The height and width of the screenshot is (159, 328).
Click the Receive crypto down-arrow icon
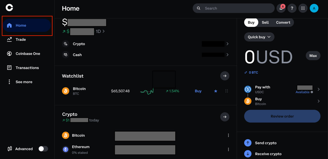pyautogui.click(x=248, y=154)
